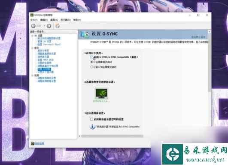Tick the display-specific settings checkbox
Screen dimensions: 228x165
(x=91, y=119)
